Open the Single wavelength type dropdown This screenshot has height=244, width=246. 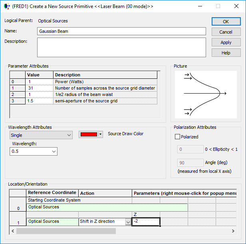click(41, 135)
